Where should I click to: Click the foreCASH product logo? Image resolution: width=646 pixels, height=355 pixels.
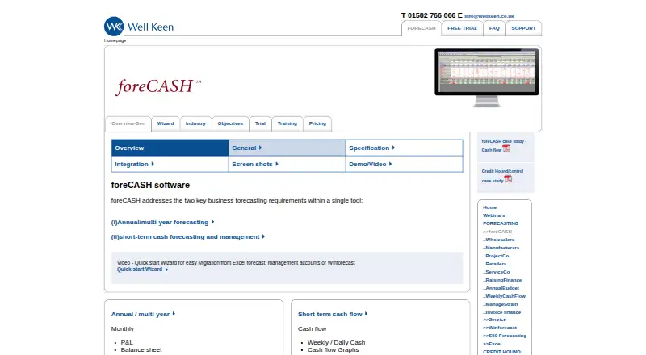coord(158,86)
